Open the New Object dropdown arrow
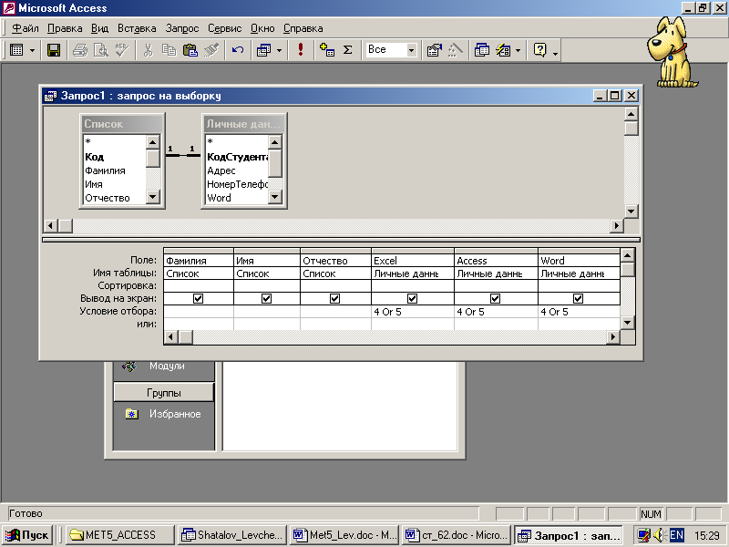 [518, 50]
